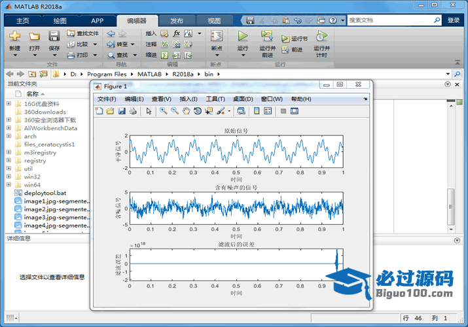This screenshot has height=327, width=468.
Task: Save the script with 保存 icon
Action: pyautogui.click(x=54, y=37)
